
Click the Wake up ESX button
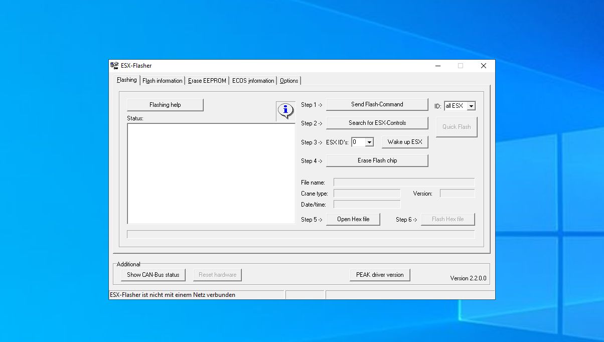(405, 142)
